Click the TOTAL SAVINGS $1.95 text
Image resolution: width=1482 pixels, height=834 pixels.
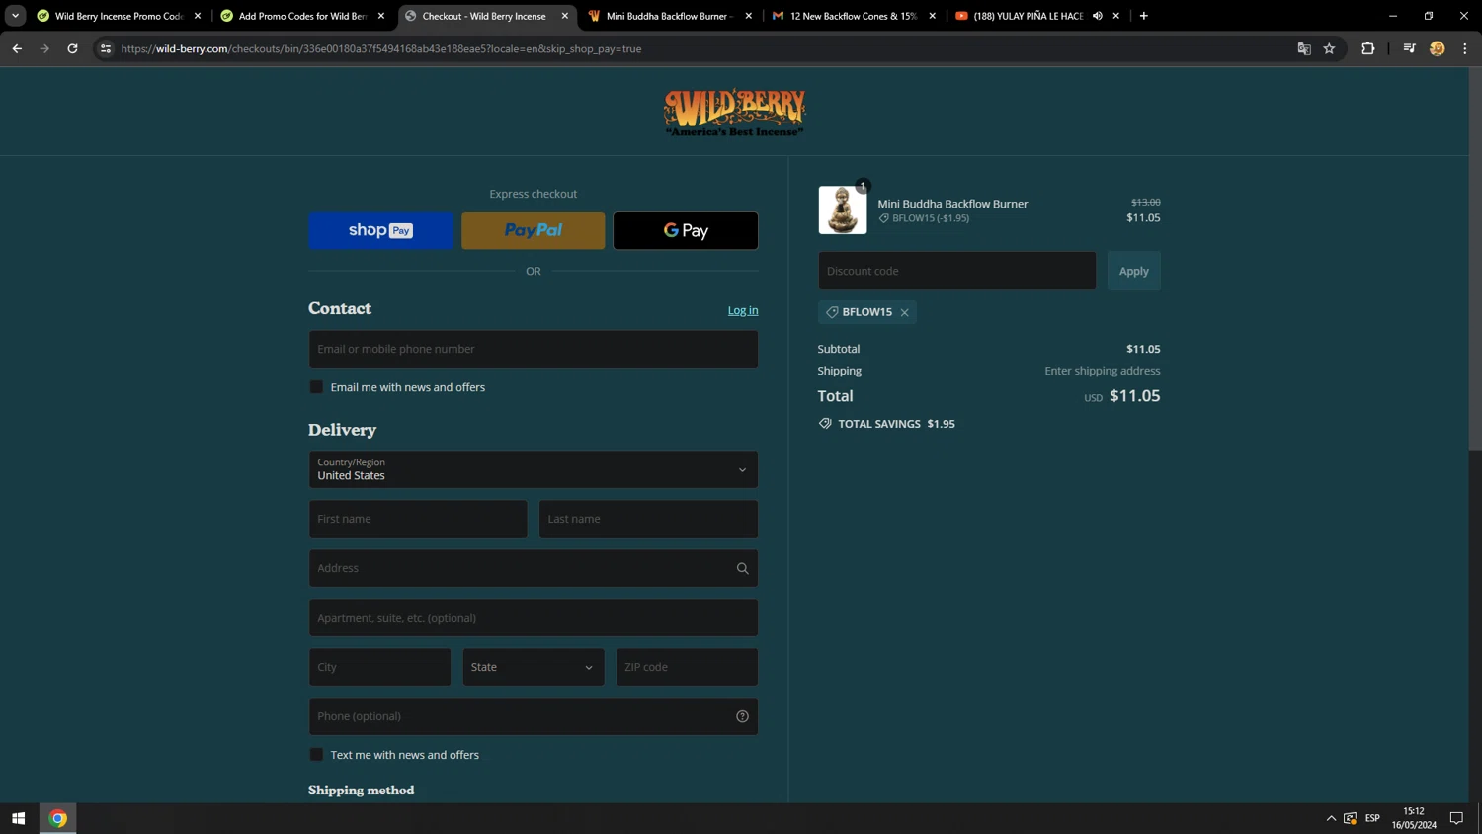[x=896, y=424]
